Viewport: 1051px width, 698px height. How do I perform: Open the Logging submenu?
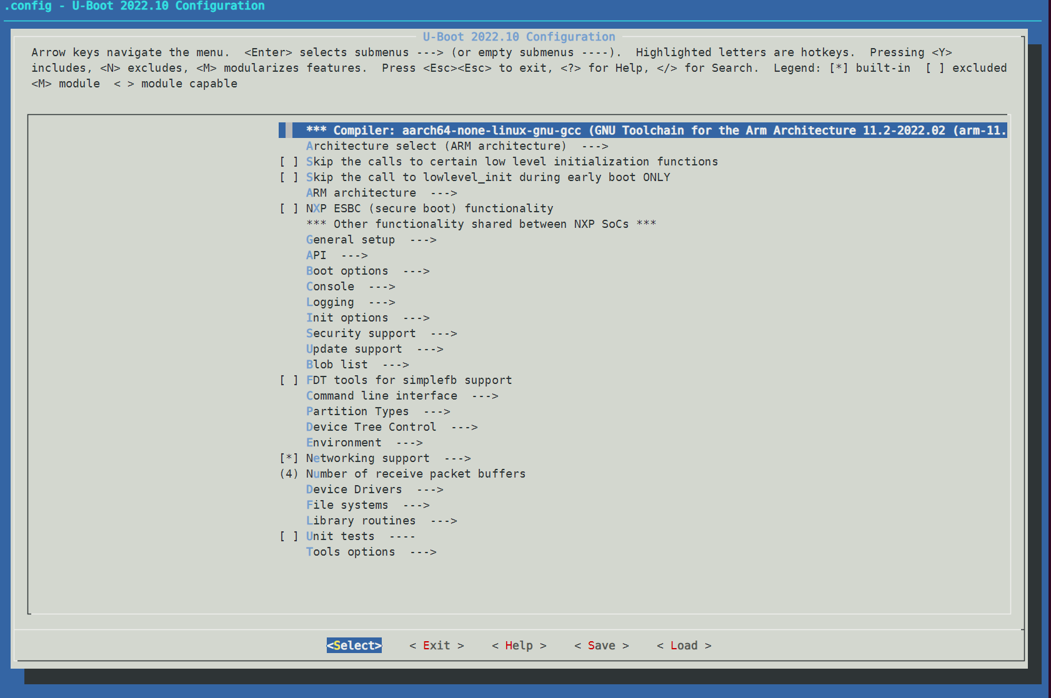351,302
